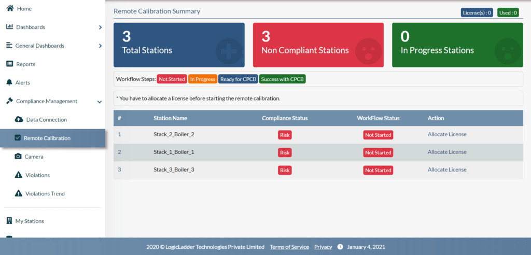Click the Non Compliant Stations card
The image size is (531, 255).
[x=318, y=45]
